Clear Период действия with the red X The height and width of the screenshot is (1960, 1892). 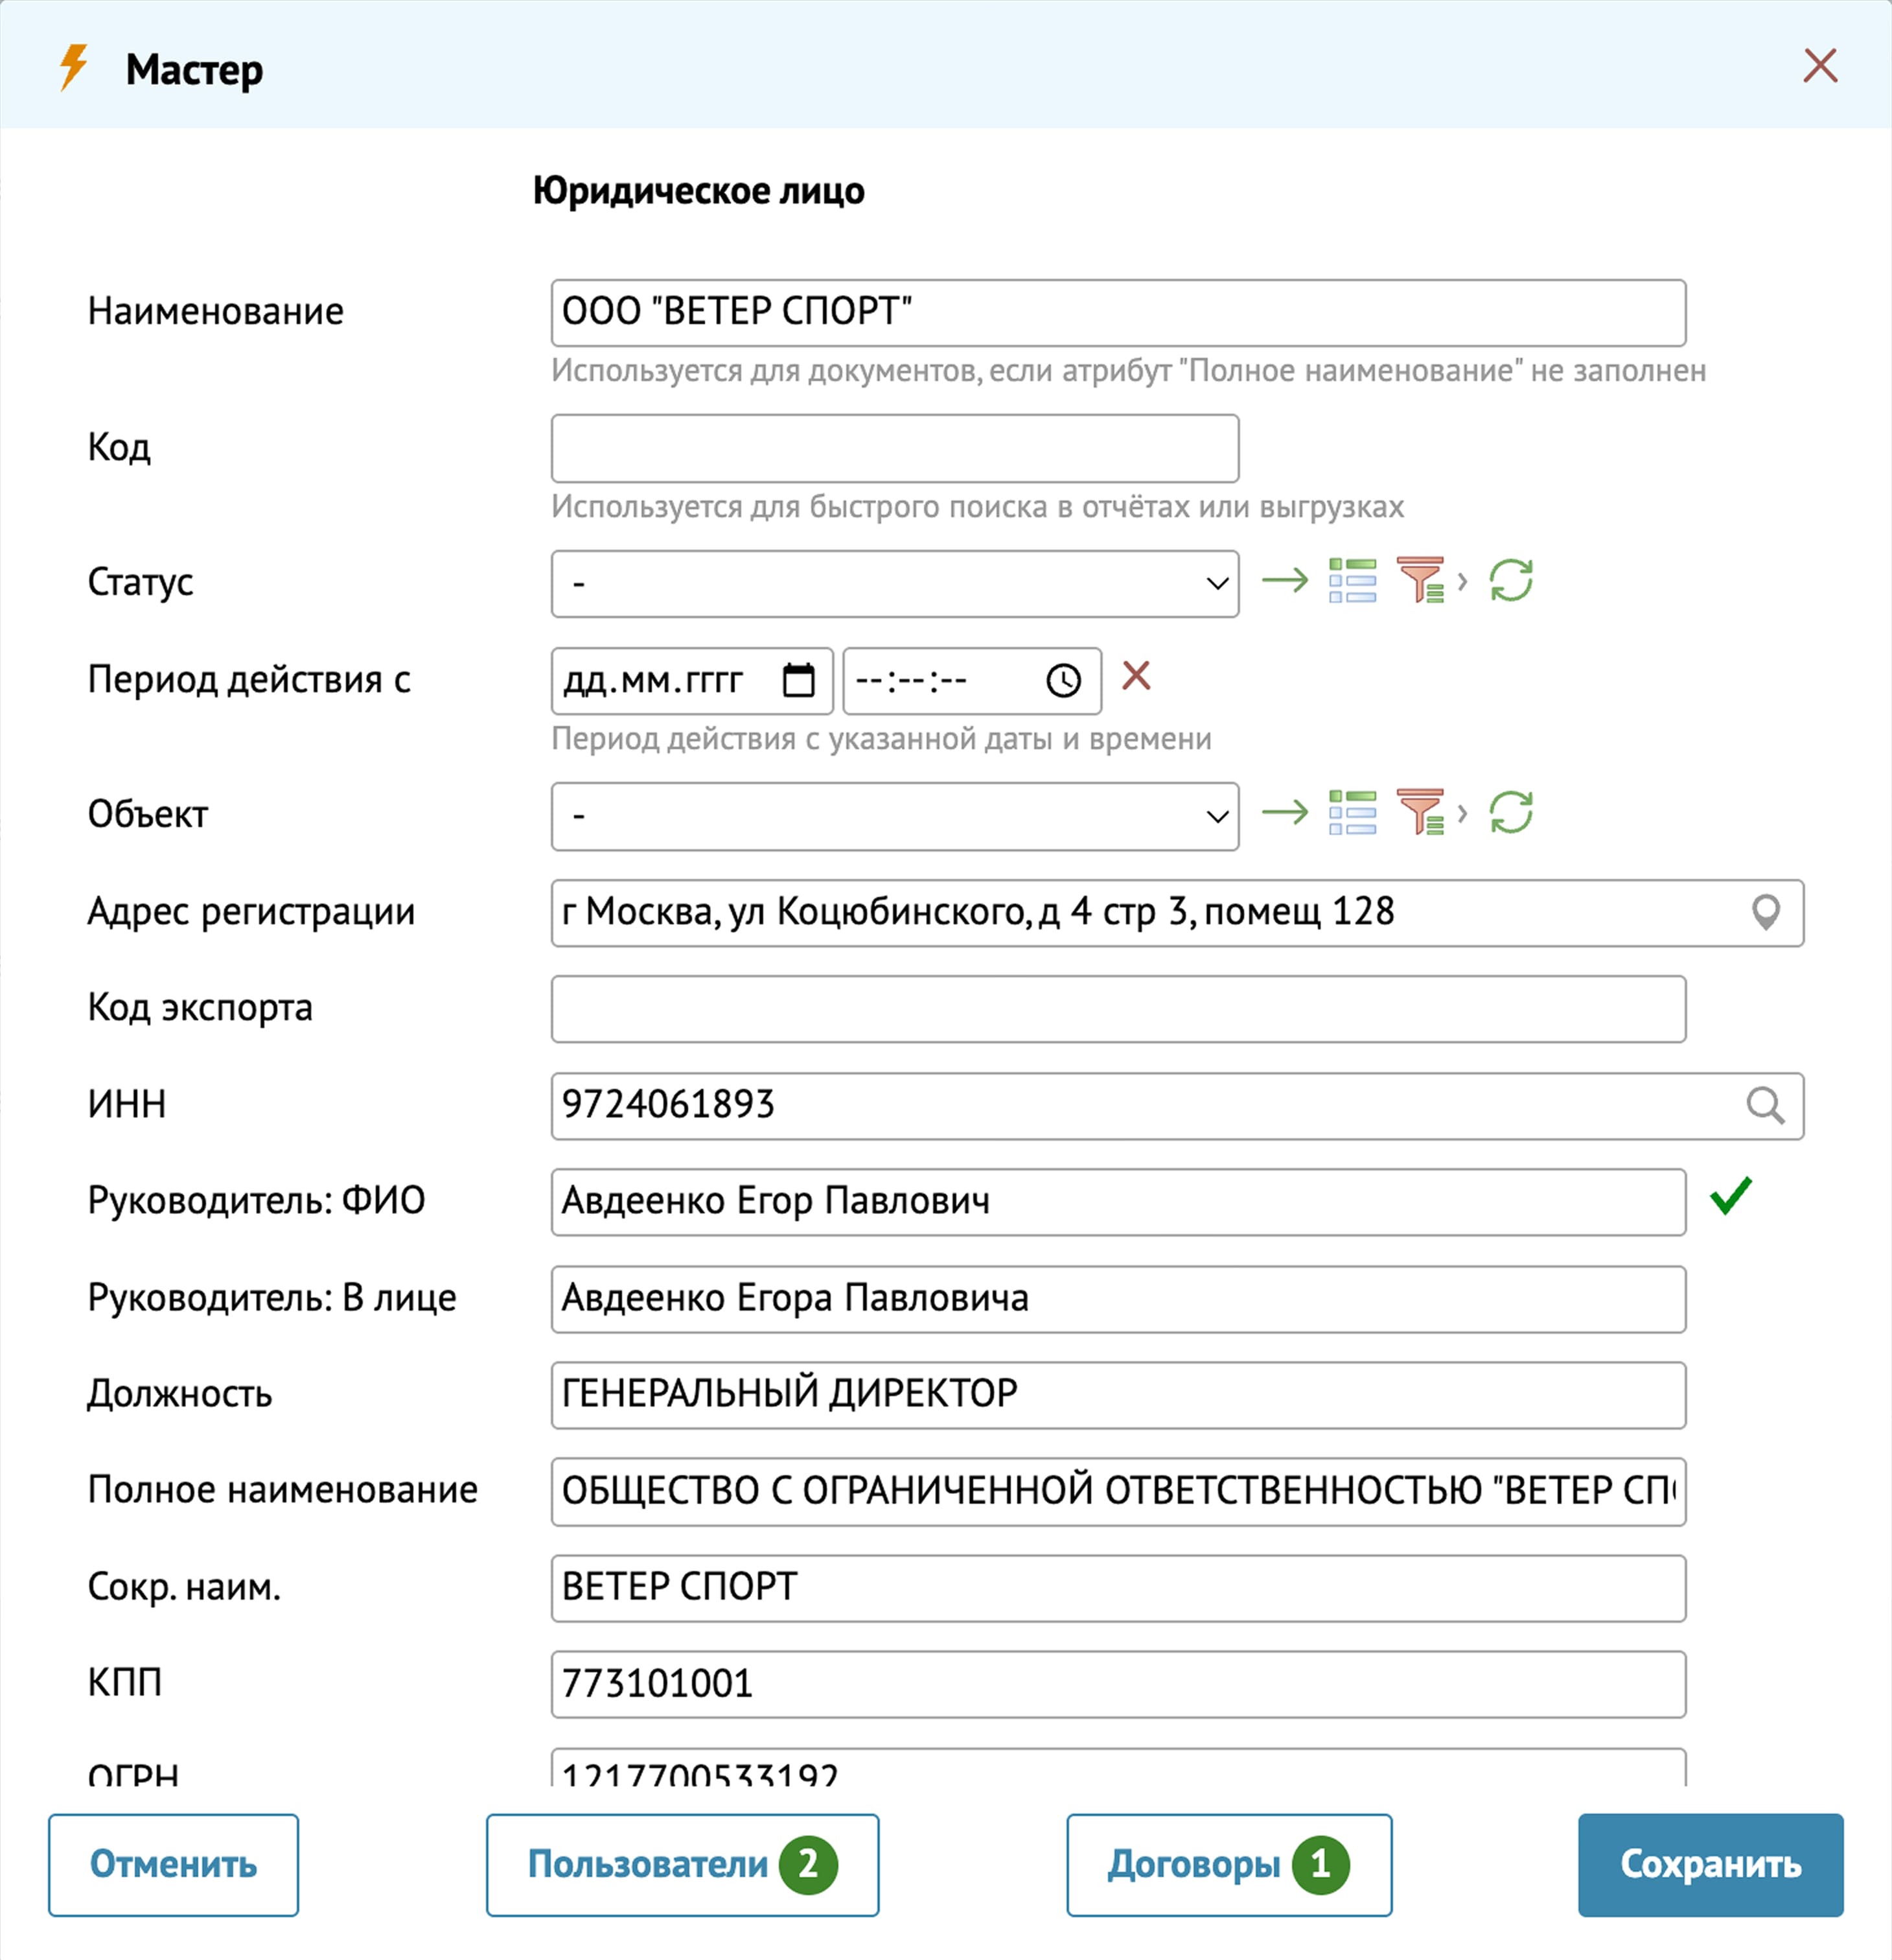click(x=1135, y=677)
